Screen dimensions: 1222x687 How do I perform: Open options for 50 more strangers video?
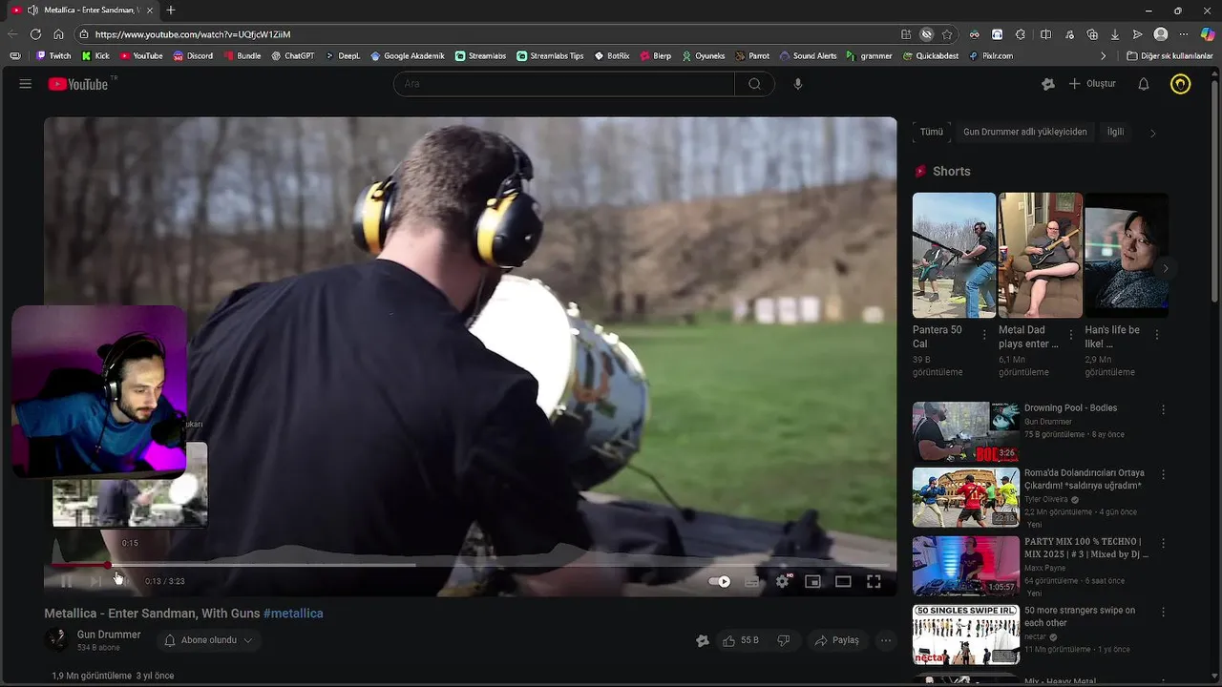point(1163,612)
